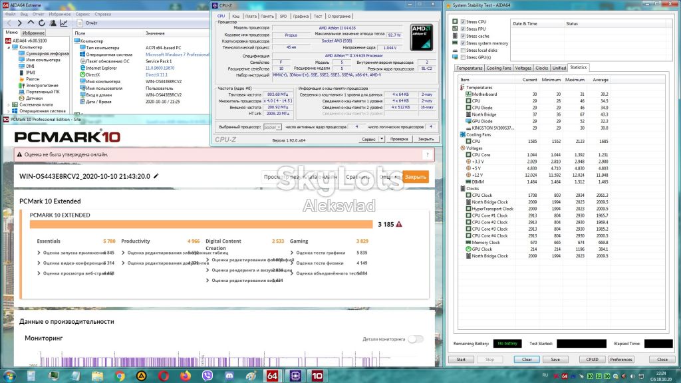Open the user icon in AIDA64 toolbar
Screen dimensions: 681x383
click(x=53, y=23)
